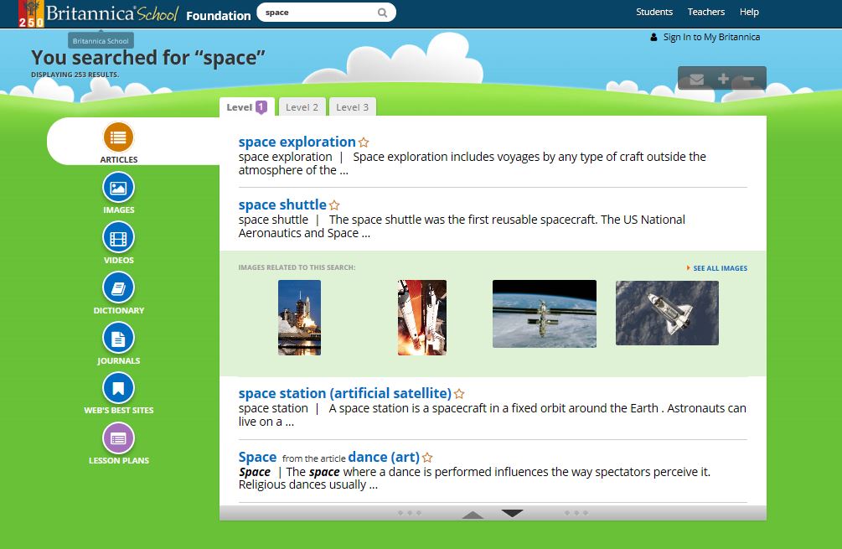Click the Foundation level label
This screenshot has height=549, width=842.
click(x=219, y=16)
